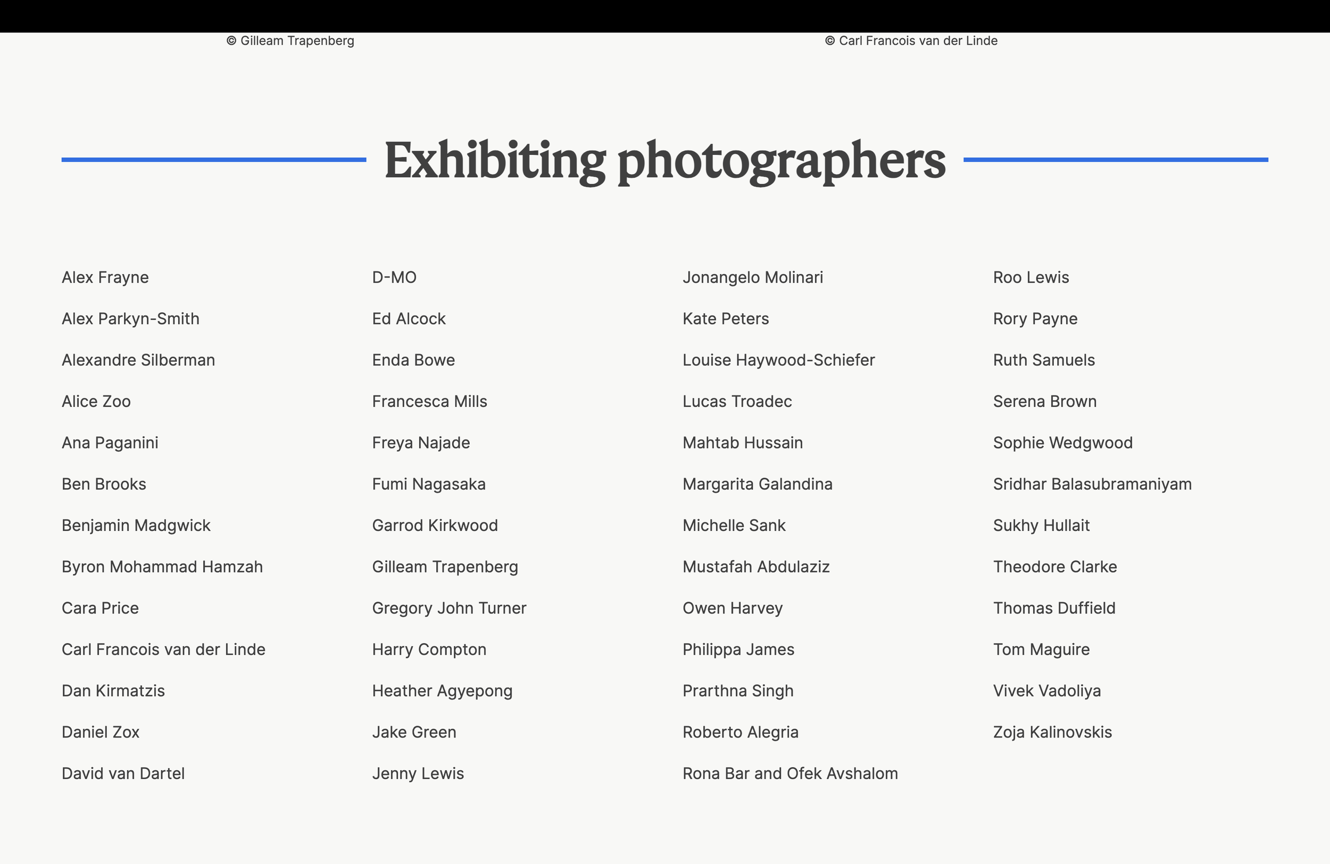Click Dan Kirmatzis

tap(113, 691)
